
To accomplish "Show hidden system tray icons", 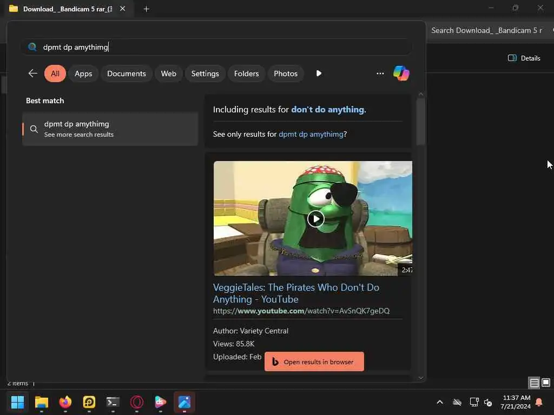I will [440, 402].
